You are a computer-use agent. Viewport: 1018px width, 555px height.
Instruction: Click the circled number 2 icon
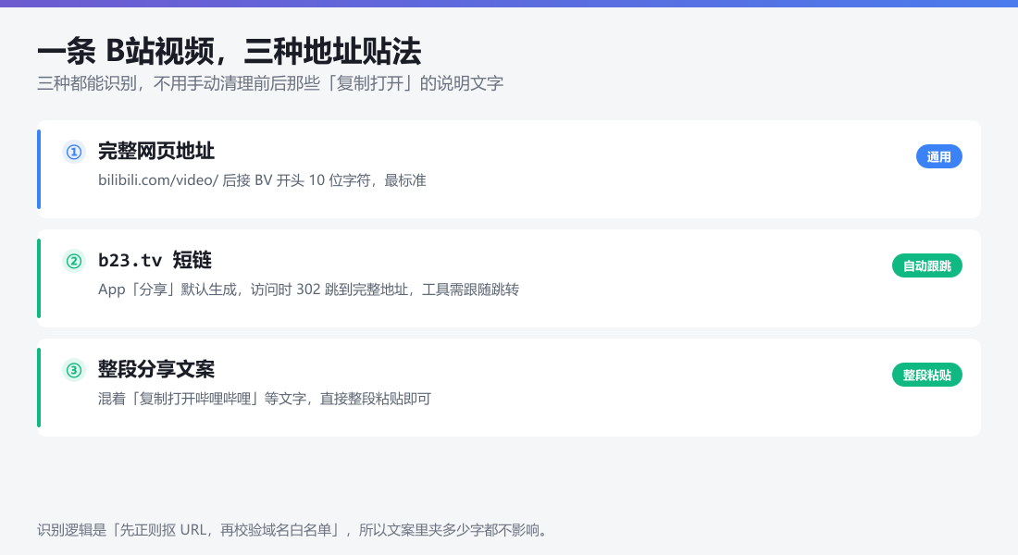tap(74, 261)
